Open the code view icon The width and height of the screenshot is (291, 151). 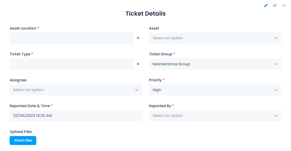point(275,6)
